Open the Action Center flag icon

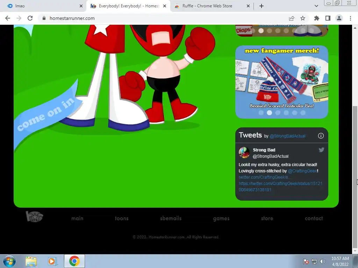pos(306,261)
